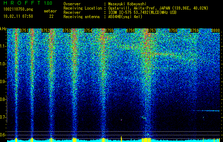223x142 pixels.
Task: Click the 0758 time marker
Action: click(x=173, y=31)
